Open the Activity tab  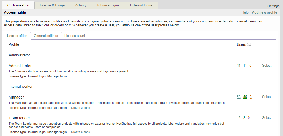coord(81,5)
